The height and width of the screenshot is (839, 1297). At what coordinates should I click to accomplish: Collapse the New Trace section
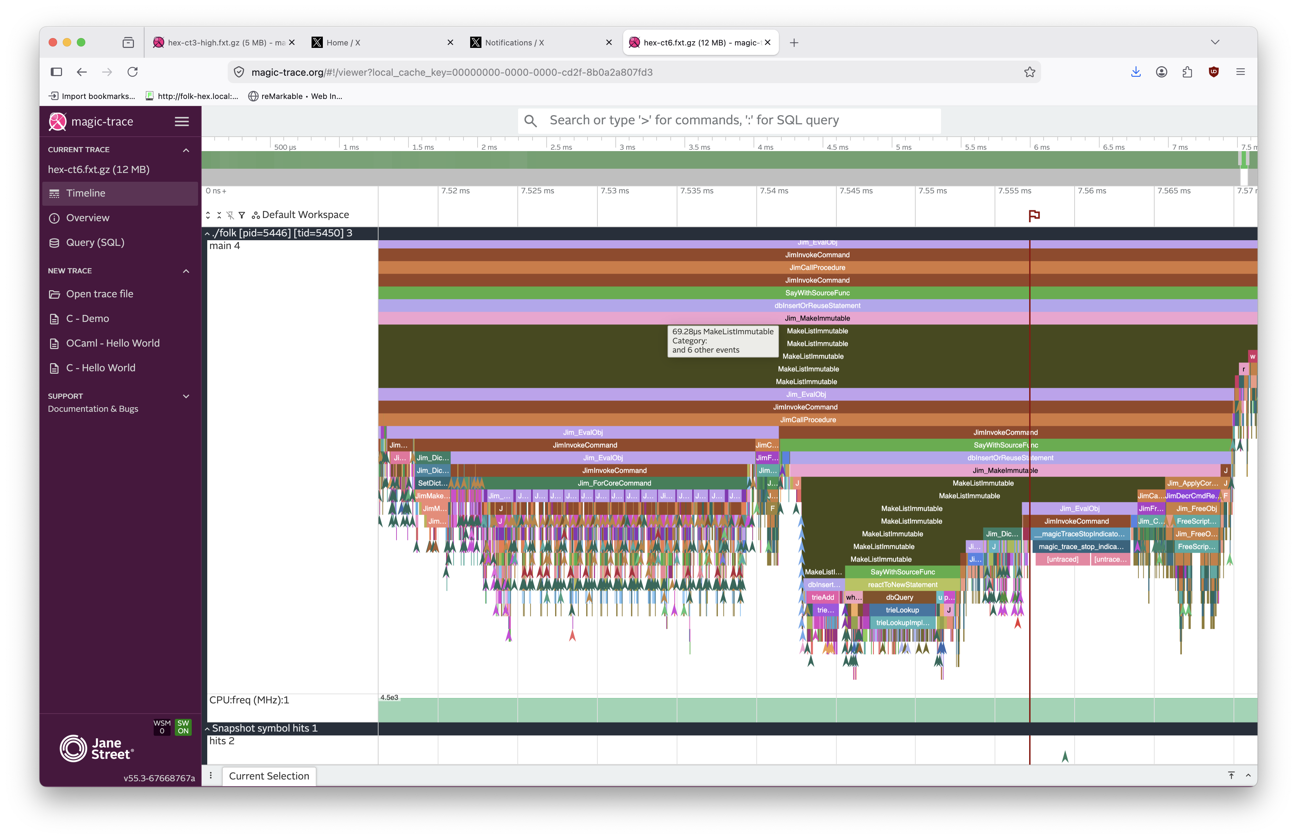(x=186, y=271)
